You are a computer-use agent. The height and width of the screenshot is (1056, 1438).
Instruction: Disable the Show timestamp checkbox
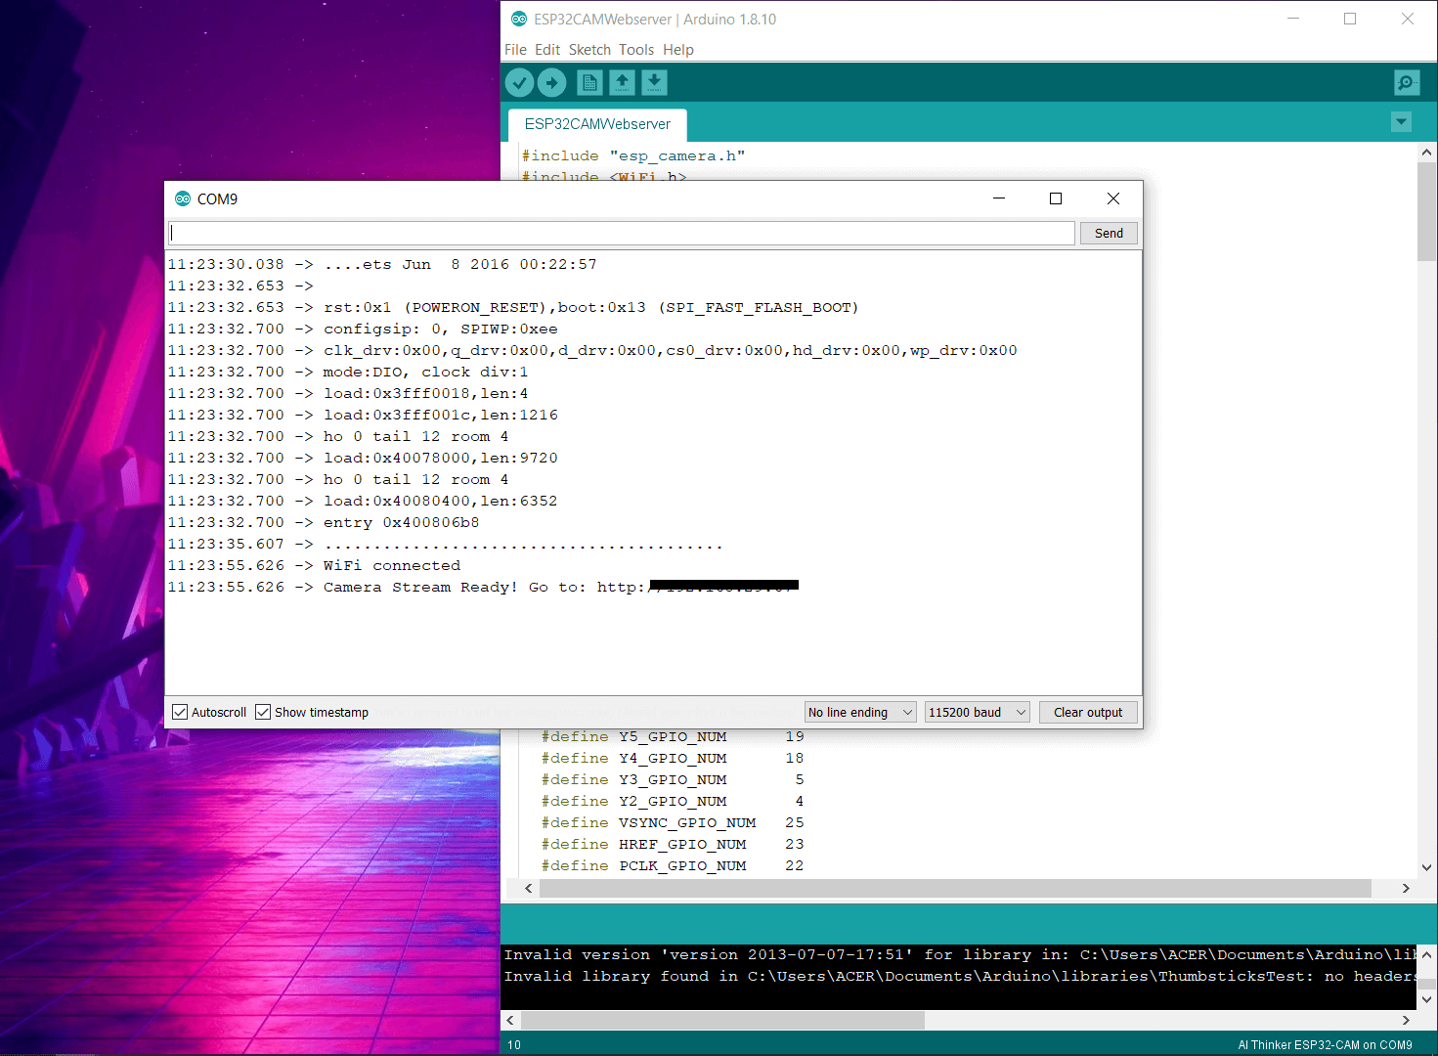coord(263,712)
